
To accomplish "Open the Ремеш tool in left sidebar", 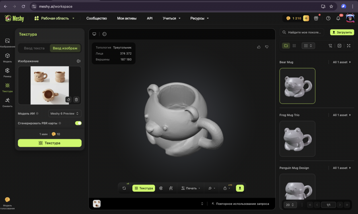I will [7, 73].
